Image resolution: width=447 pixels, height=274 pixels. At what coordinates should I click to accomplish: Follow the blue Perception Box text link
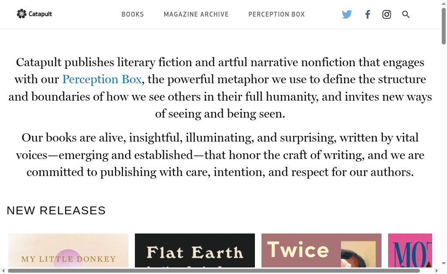pos(102,79)
